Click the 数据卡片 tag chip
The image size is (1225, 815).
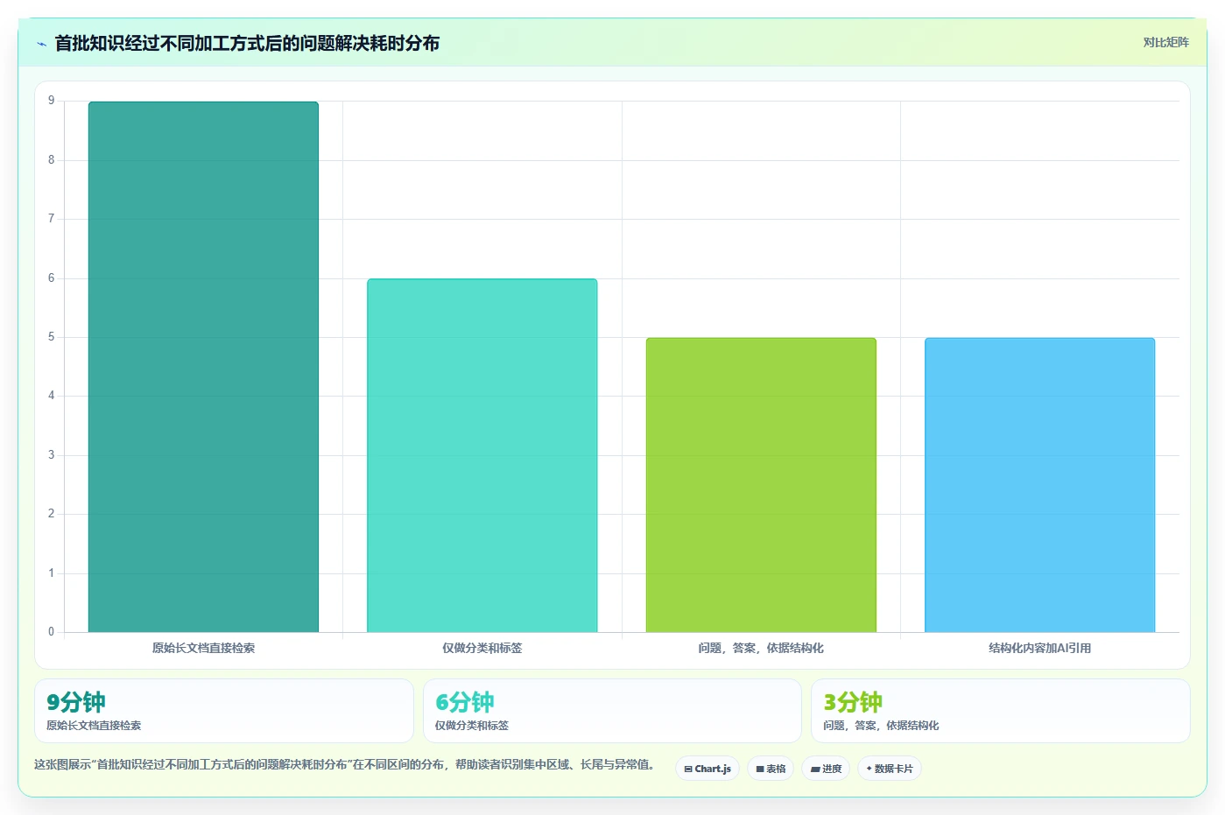890,769
